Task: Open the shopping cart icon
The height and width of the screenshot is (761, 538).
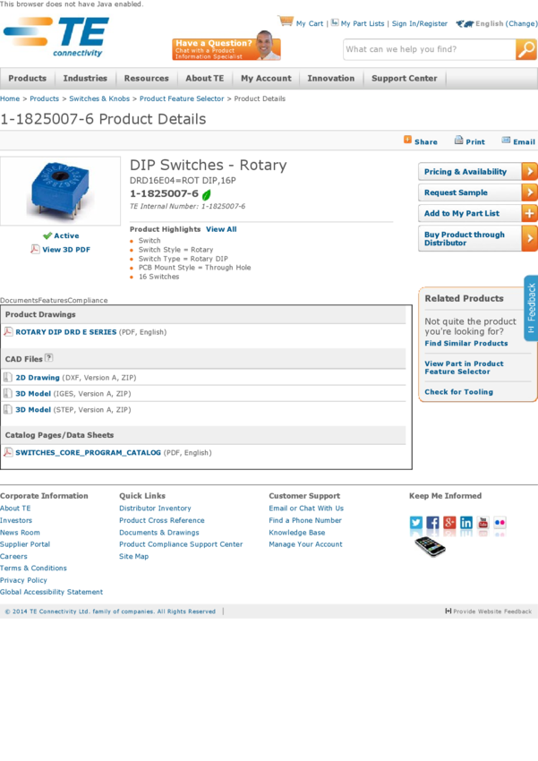Action: [x=286, y=21]
